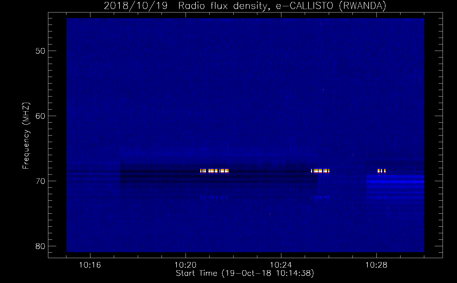Image resolution: width=457 pixels, height=283 pixels.
Task: Click the bright burst near 10:21
Action: (214, 171)
